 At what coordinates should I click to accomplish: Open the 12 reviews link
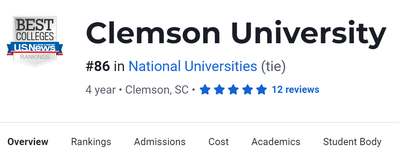tap(295, 90)
